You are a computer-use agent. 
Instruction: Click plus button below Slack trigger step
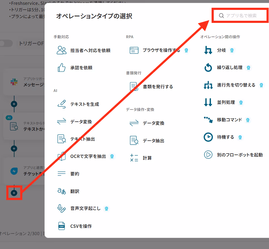[14, 104]
